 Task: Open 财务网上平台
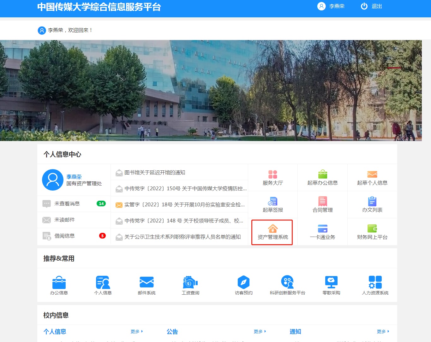click(x=372, y=232)
